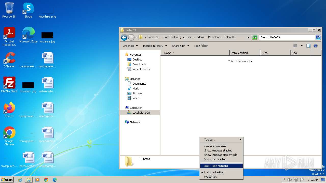This screenshot has height=183, width=326.
Task: Open Documents library in navigation pane
Action: (139, 84)
